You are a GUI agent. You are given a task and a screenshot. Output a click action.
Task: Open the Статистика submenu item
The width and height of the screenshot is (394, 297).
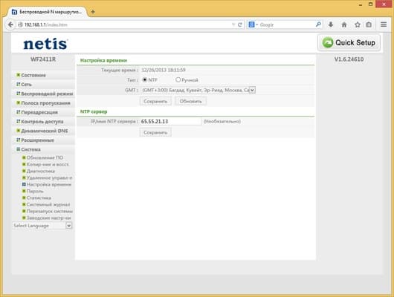[36, 198]
